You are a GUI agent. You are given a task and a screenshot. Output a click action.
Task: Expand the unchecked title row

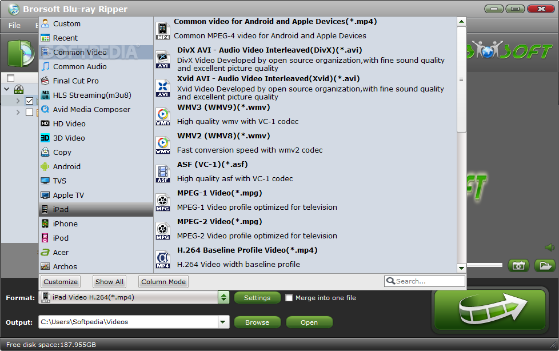(18, 113)
